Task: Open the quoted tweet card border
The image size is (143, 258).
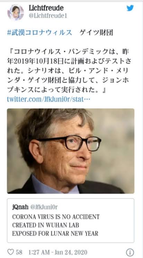Action: coord(71,220)
